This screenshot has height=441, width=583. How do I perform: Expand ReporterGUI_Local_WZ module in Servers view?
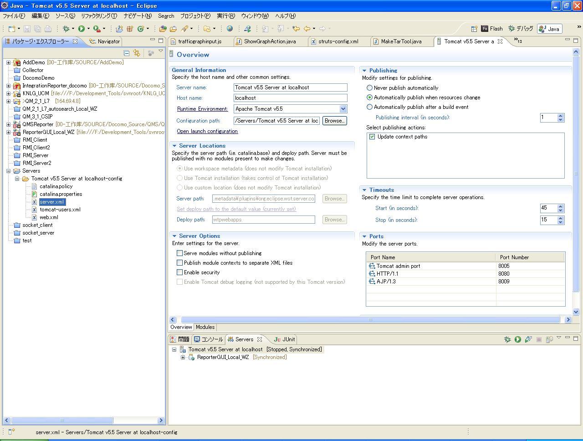(x=183, y=357)
